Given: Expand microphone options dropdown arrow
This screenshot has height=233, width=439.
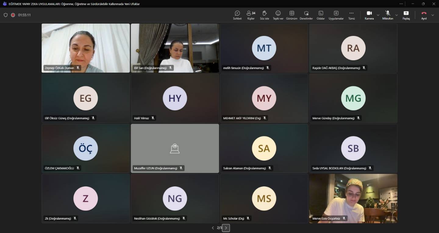Looking at the screenshot, I should [397, 15].
